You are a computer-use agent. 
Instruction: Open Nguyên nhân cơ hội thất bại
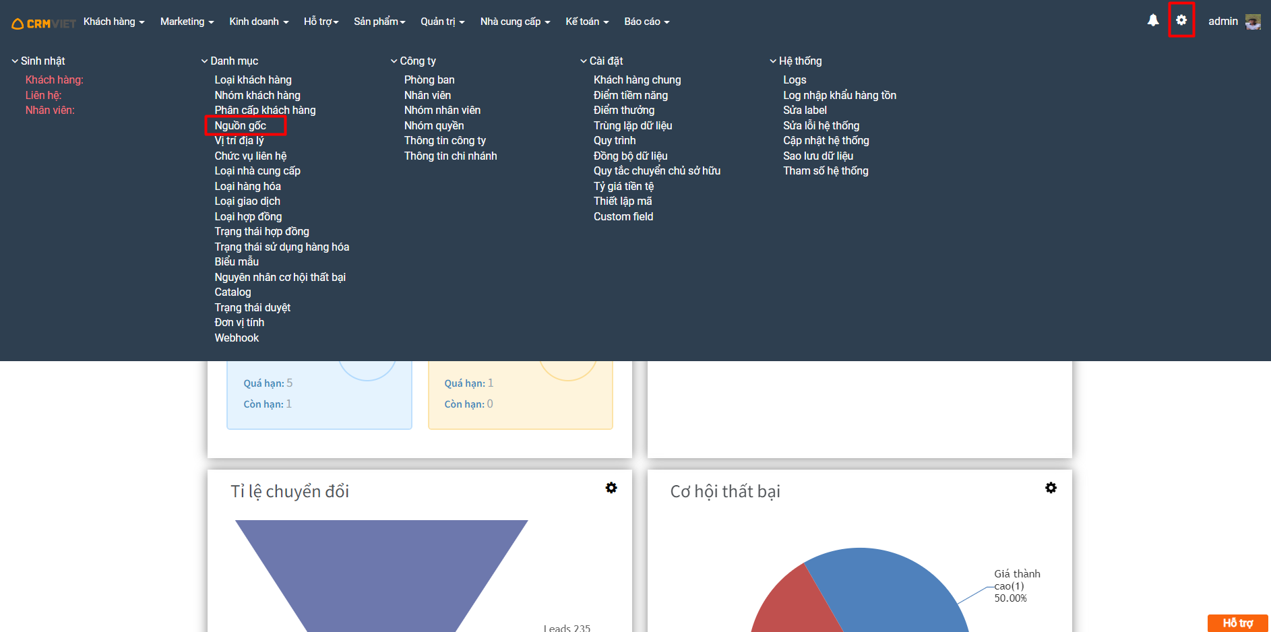point(280,278)
